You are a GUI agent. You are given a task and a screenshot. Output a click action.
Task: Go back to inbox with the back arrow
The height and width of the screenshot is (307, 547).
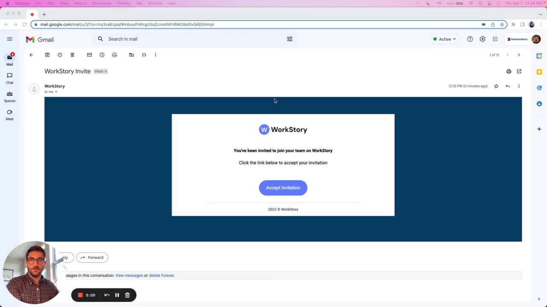pyautogui.click(x=31, y=55)
